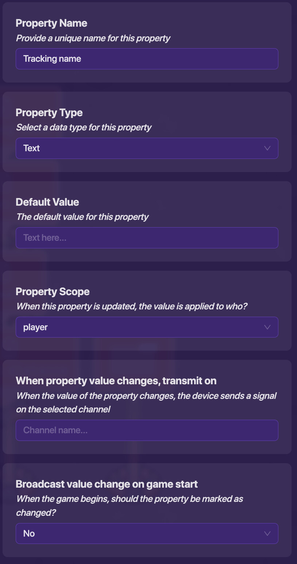
Task: Expand the Broadcast dropdown set to No
Action: click(x=147, y=534)
